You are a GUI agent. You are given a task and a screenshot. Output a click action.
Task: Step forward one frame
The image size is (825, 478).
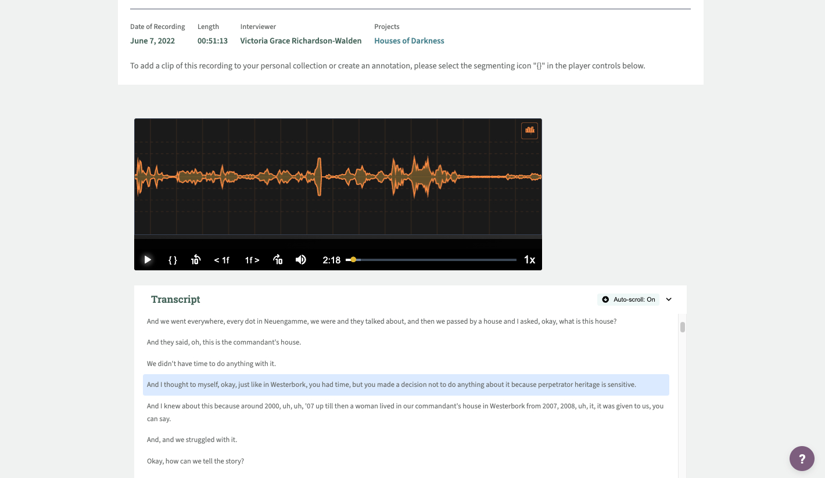point(252,260)
